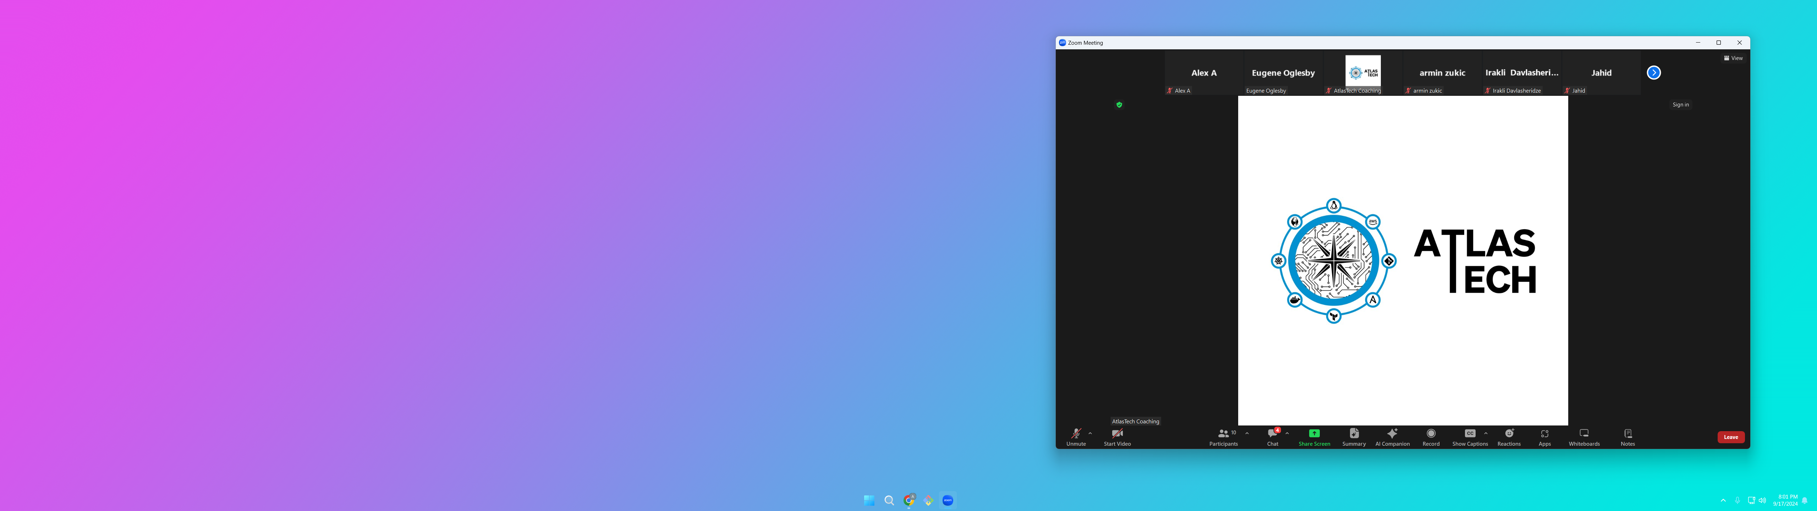The height and width of the screenshot is (511, 1817).
Task: Show next participants with blue arrow
Action: (1653, 73)
